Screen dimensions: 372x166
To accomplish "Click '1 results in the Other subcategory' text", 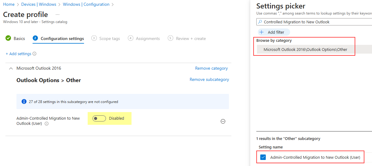I will [288, 138].
